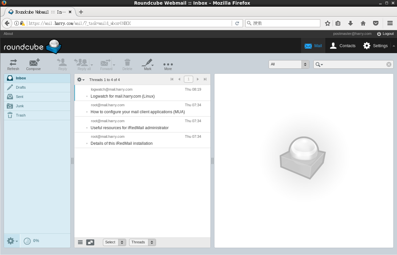
Task: Click the roundcube logo
Action: (33, 46)
